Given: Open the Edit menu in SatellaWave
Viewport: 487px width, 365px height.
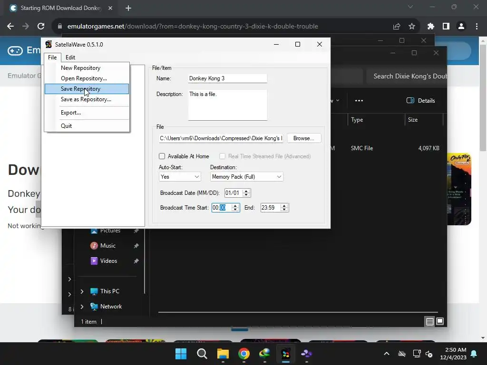Looking at the screenshot, I should point(70,58).
